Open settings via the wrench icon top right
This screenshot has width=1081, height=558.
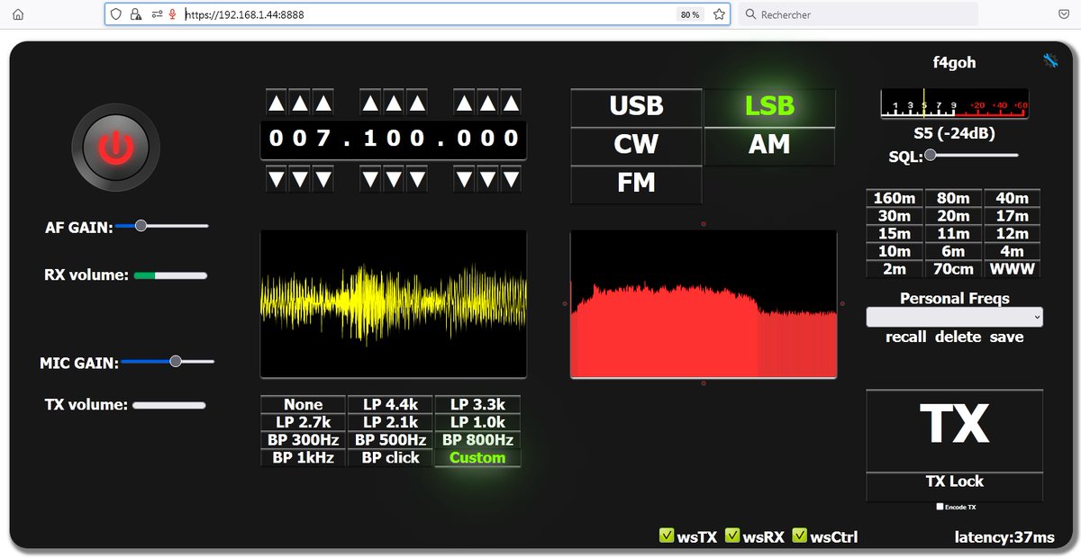click(x=1050, y=61)
